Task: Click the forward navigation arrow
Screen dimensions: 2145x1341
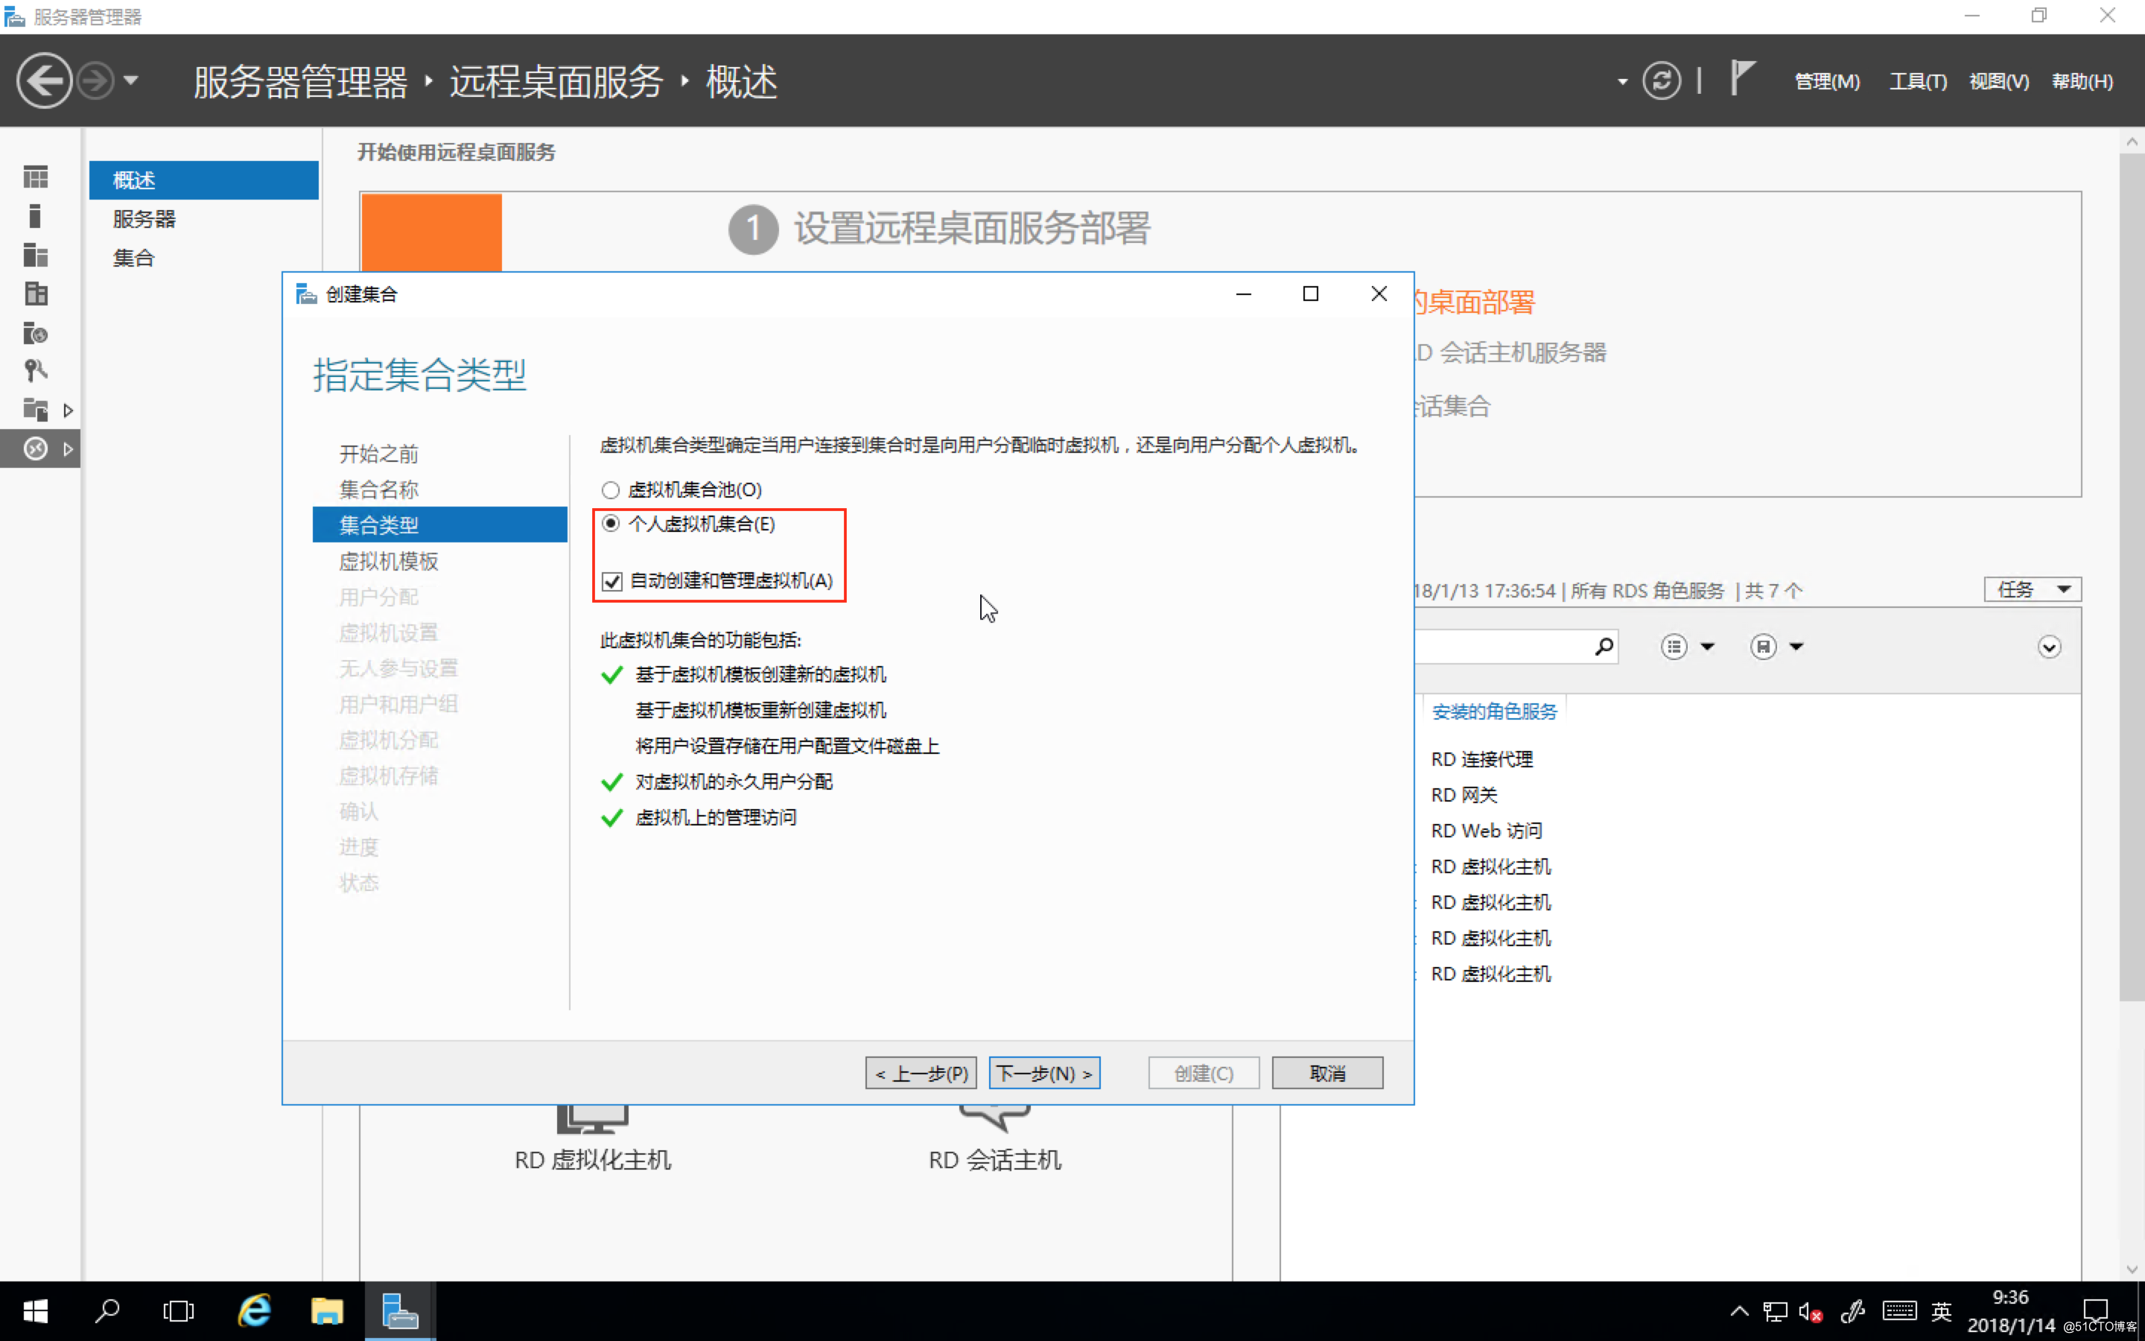Action: click(95, 80)
